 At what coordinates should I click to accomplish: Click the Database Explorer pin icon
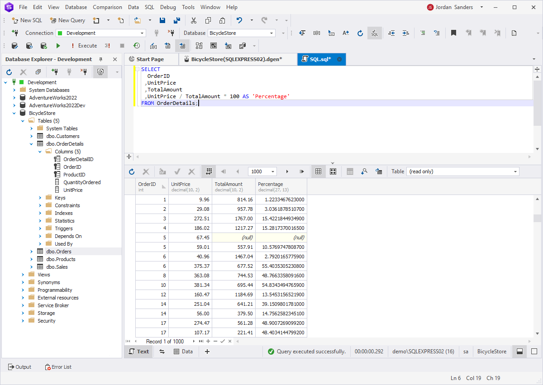[x=101, y=59]
